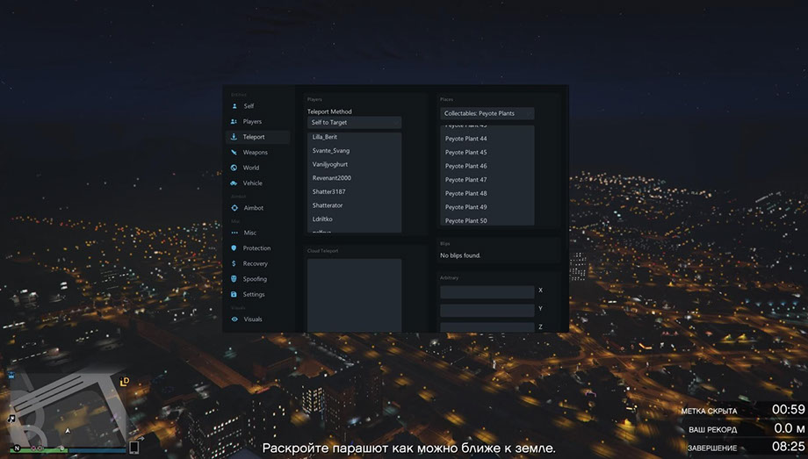
Task: Click the Vehicle car icon
Action: pos(234,183)
